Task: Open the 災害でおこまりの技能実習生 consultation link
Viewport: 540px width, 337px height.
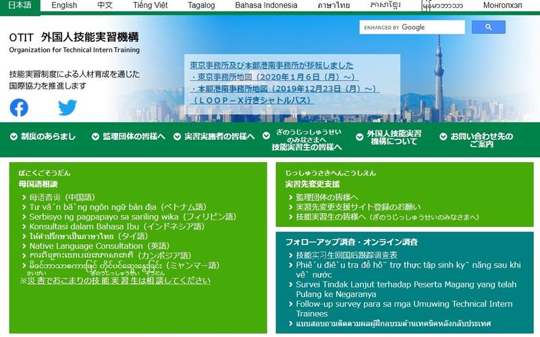Action: [119, 280]
